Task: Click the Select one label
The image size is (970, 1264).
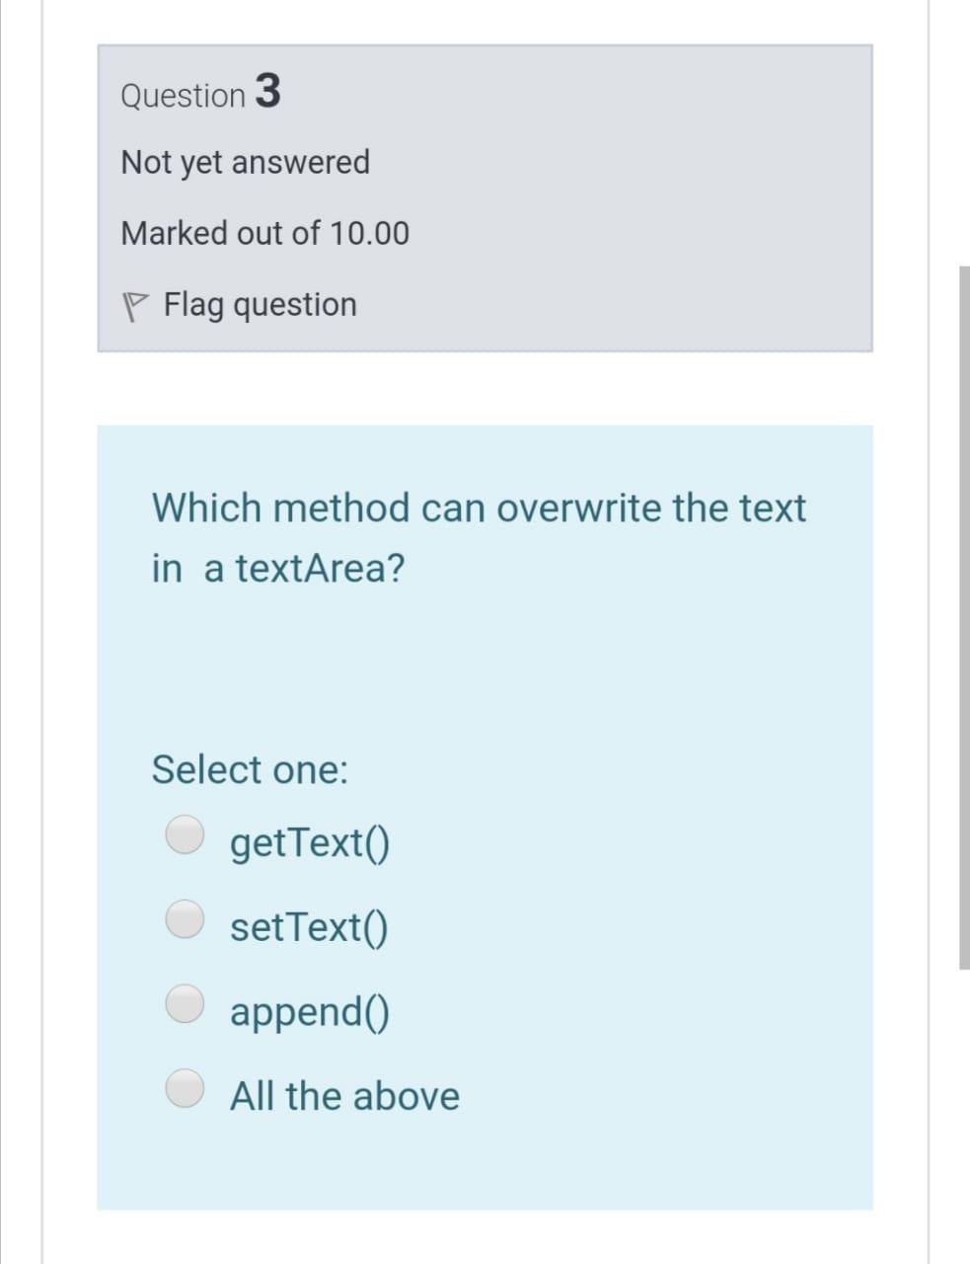Action: coord(249,769)
